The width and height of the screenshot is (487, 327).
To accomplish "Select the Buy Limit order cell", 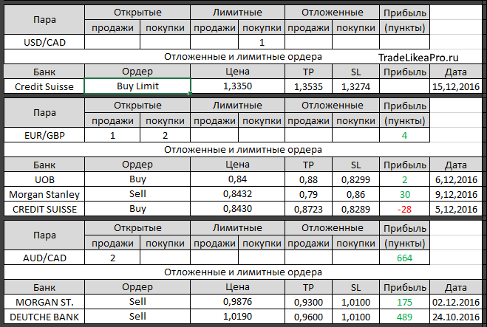I will (137, 86).
